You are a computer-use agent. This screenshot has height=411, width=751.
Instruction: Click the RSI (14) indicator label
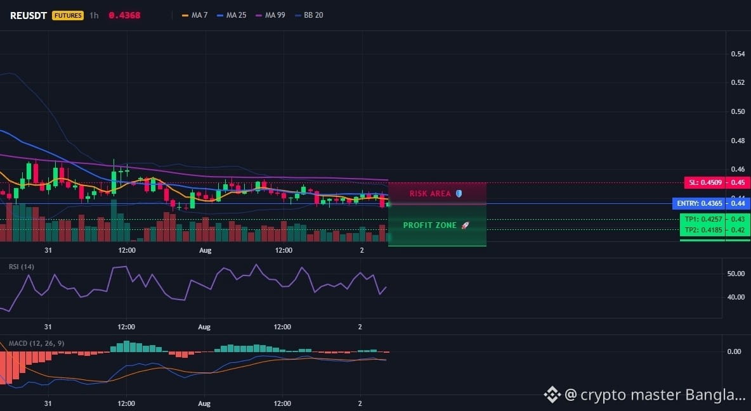tap(22, 267)
